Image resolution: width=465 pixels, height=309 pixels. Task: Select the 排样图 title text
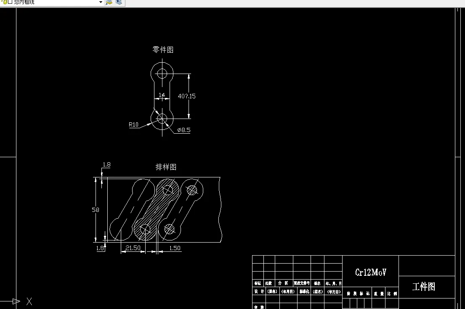tap(167, 167)
